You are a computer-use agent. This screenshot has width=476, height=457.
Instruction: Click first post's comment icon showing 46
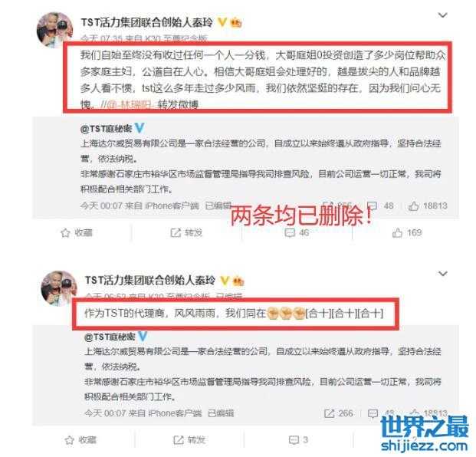coord(290,233)
